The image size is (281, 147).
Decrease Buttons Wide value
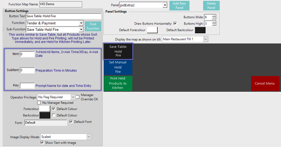click(214, 18)
